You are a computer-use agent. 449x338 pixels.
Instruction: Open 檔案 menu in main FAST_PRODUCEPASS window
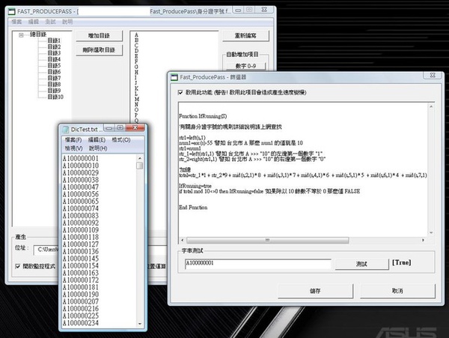pos(16,22)
